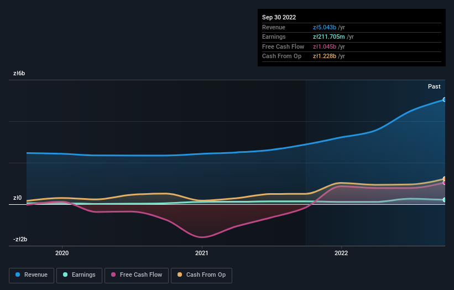Viewport: 454px width, 290px height.
Task: Click the Cash From Op label in the tooltip
Action: click(x=281, y=56)
